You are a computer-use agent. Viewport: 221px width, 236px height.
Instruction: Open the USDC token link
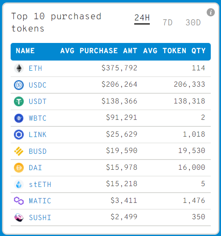point(38,85)
